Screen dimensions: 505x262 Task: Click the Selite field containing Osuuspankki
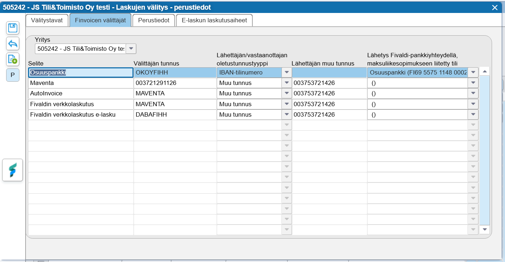point(81,72)
